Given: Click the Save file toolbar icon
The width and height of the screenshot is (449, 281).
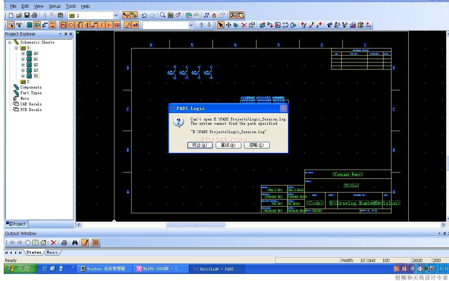Looking at the screenshot, I should tap(27, 15).
